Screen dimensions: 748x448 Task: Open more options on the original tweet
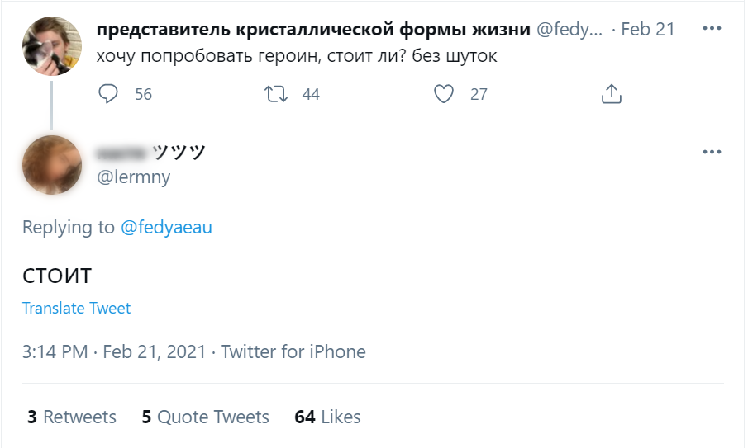click(x=712, y=28)
